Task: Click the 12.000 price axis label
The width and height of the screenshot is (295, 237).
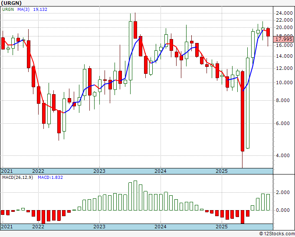Action: (x=284, y=68)
